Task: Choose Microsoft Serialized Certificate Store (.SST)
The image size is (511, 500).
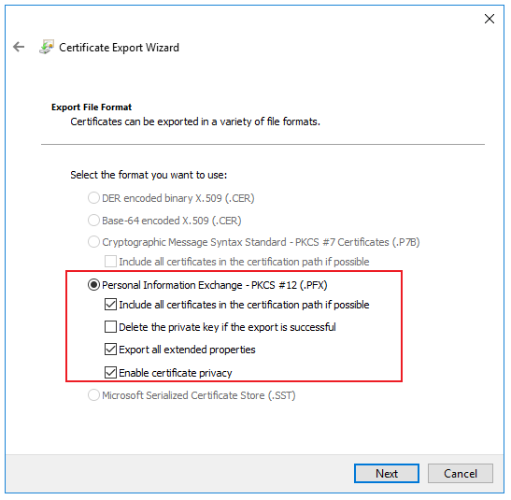Action: (x=93, y=395)
